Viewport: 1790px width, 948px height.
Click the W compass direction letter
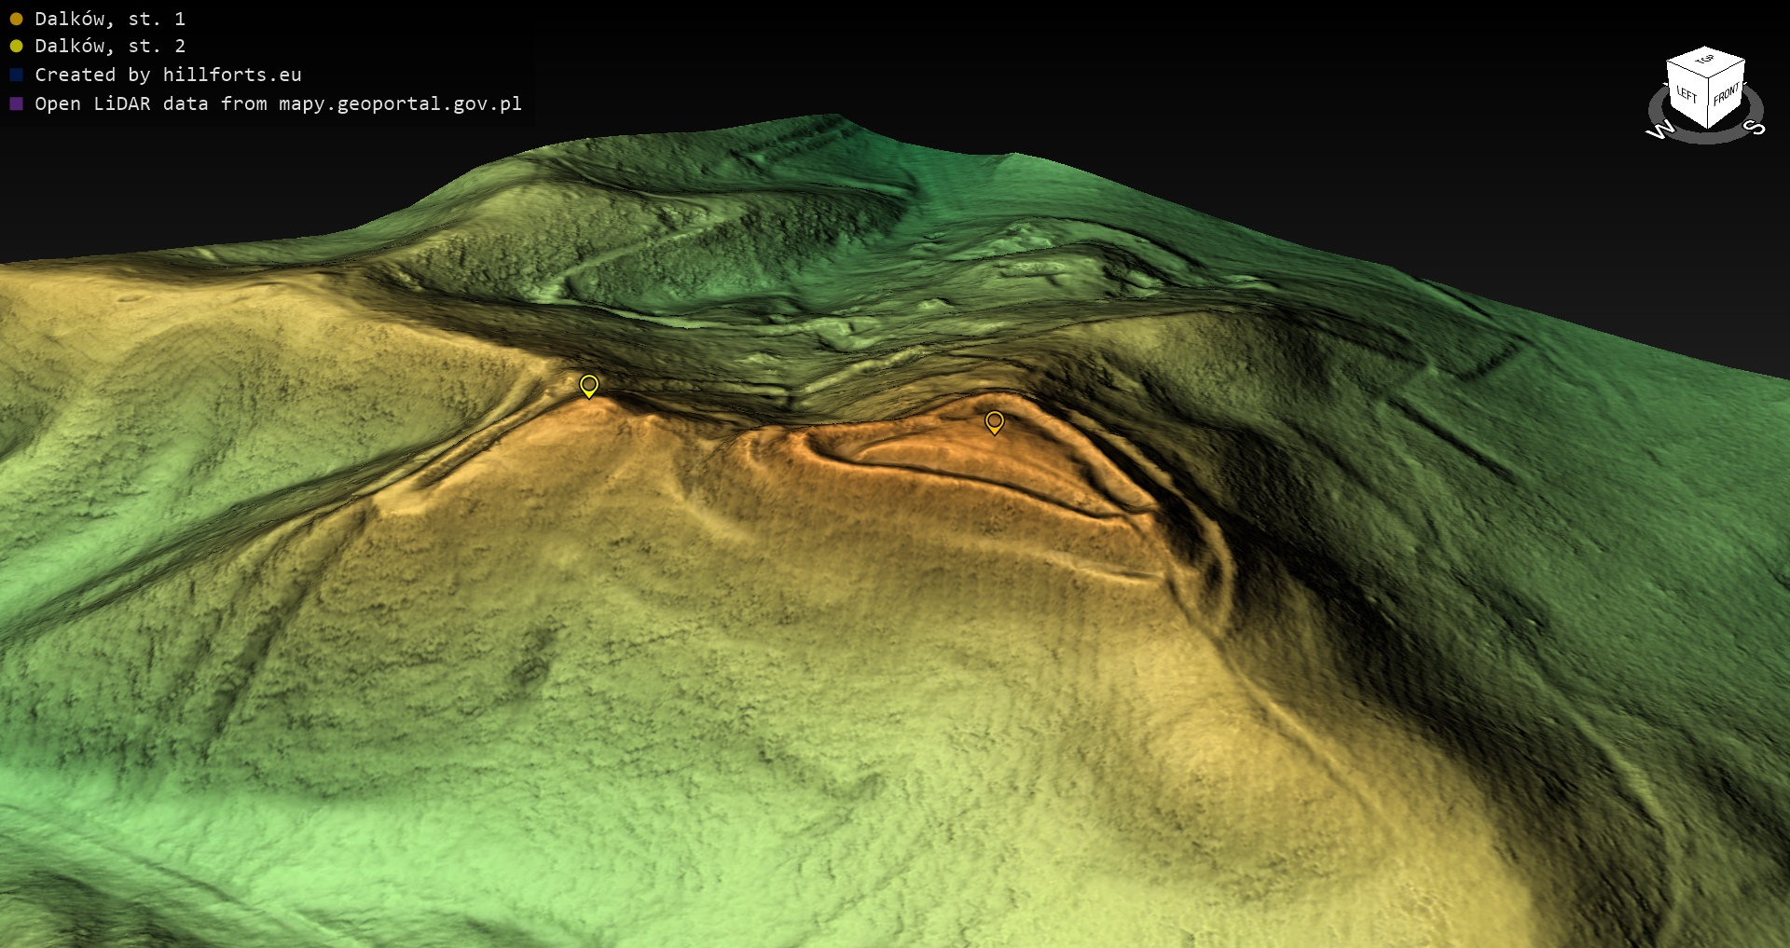tap(1659, 131)
